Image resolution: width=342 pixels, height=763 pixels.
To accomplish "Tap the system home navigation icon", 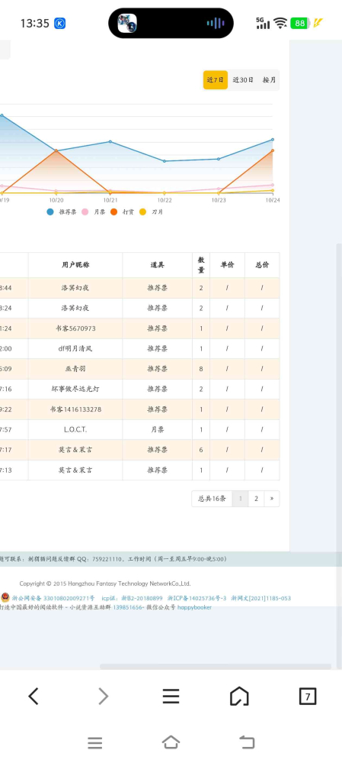I will 171,742.
